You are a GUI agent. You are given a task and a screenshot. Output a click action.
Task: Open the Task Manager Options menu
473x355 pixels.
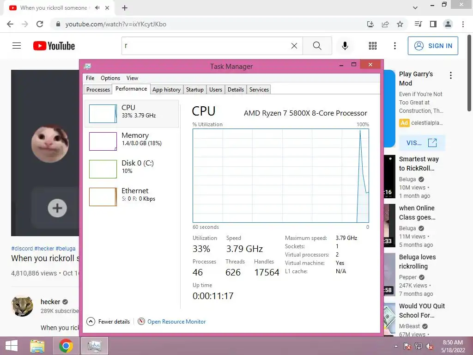110,78
